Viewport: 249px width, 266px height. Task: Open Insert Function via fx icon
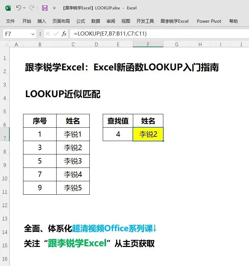64,34
